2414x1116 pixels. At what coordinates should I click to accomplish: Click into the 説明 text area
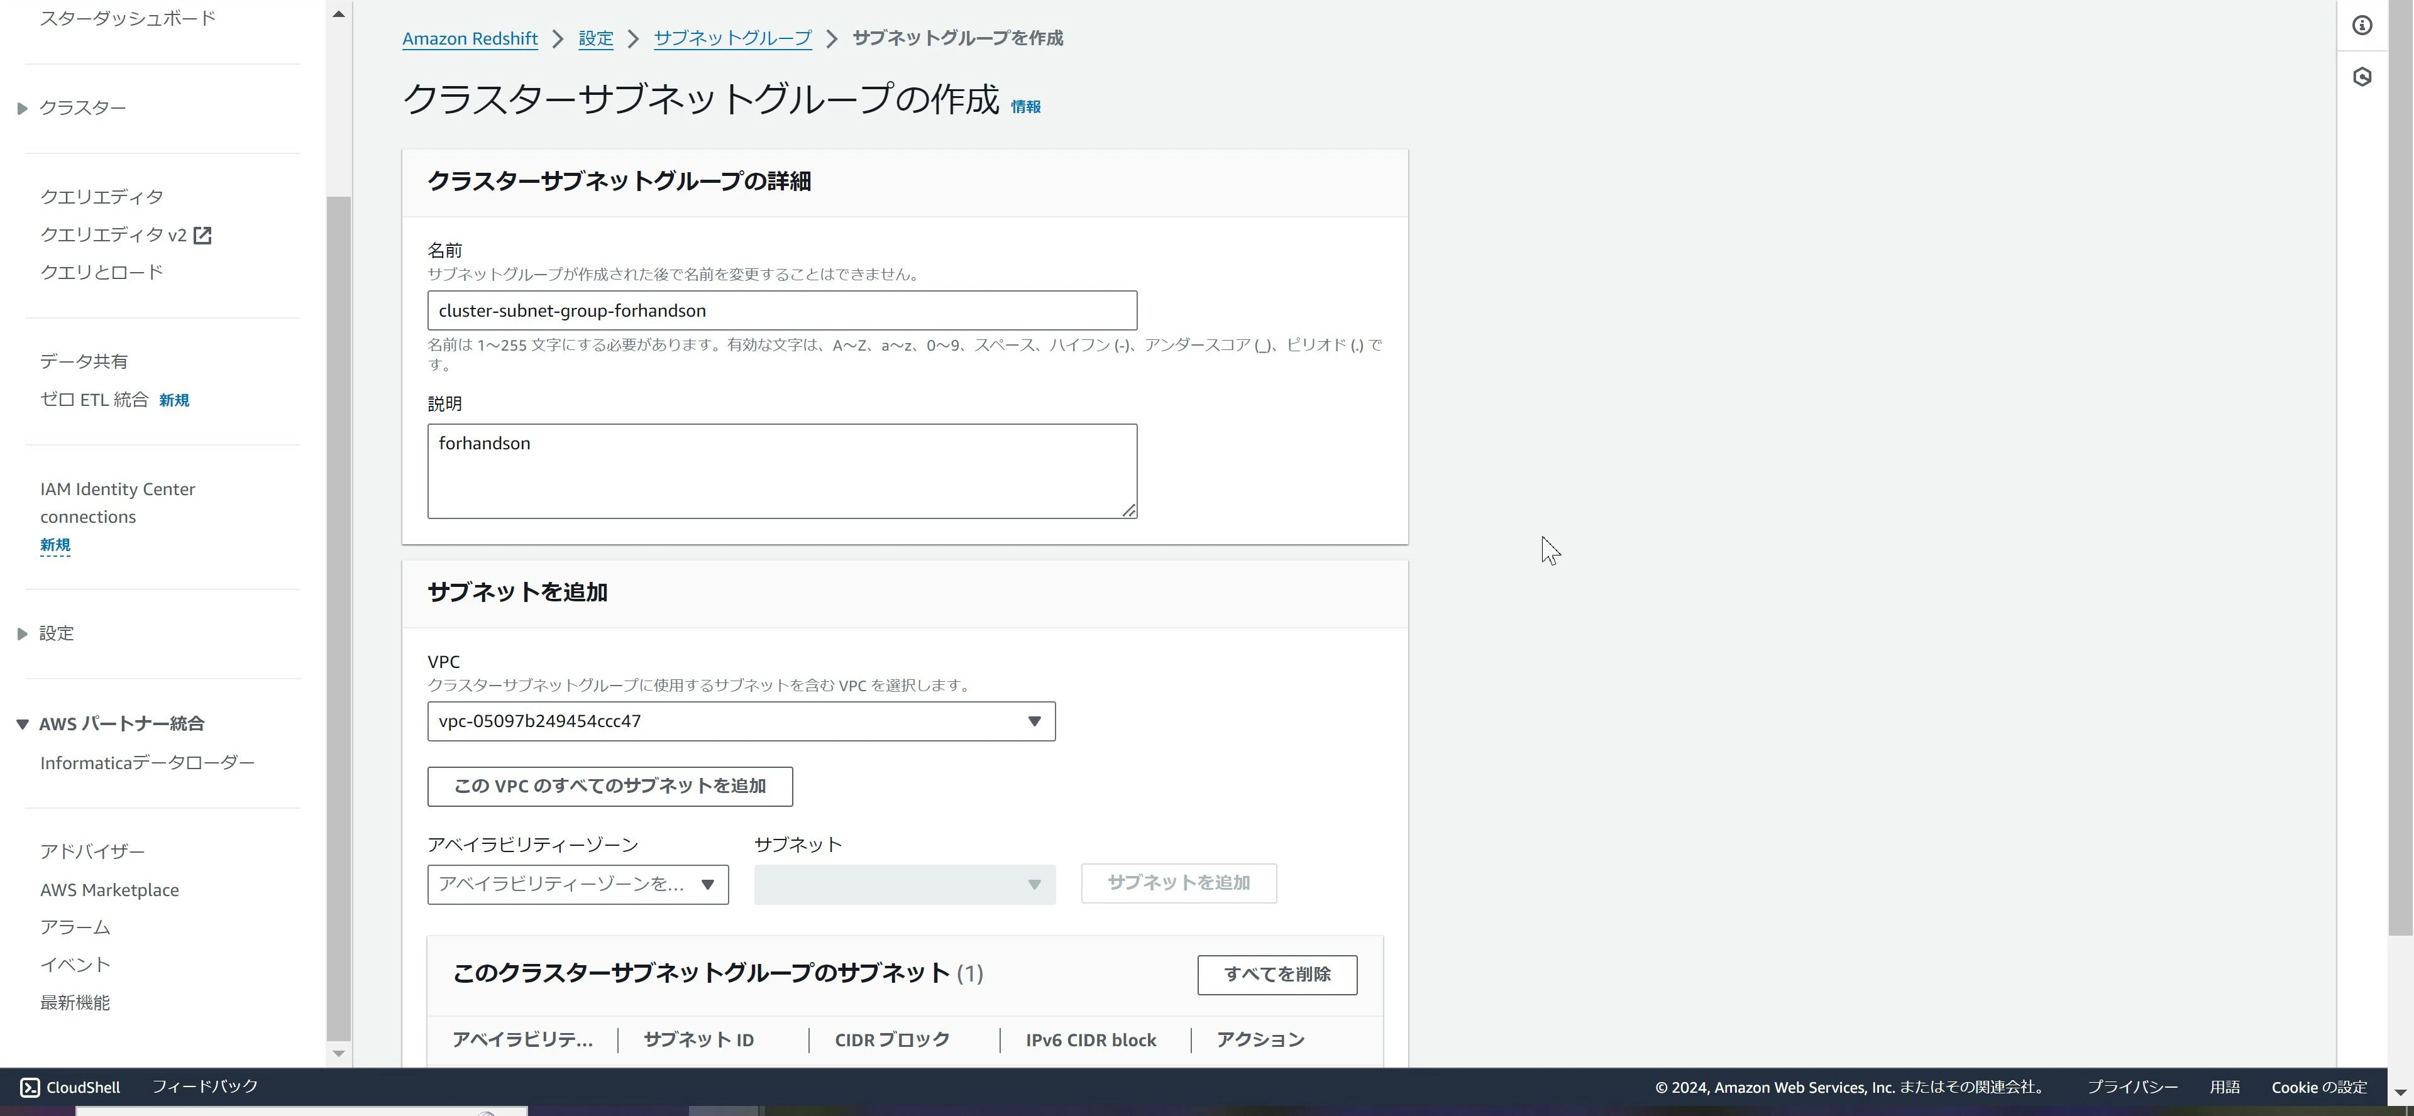[x=781, y=471]
